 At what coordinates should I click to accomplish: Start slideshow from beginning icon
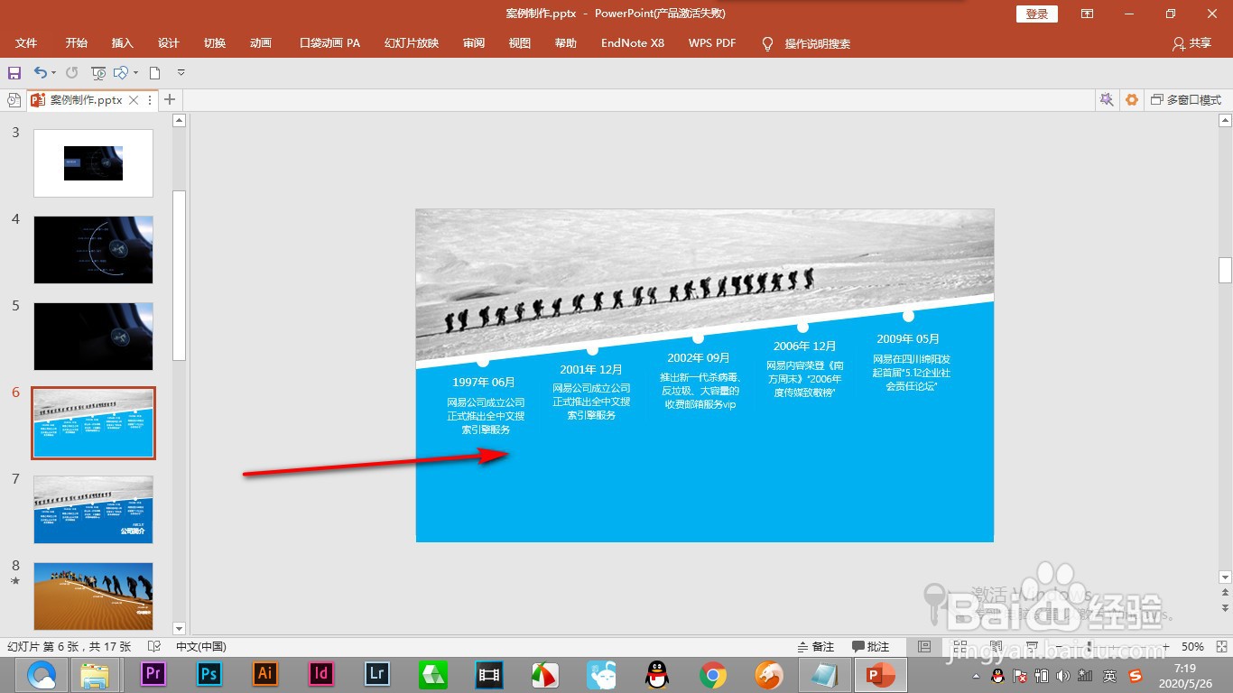[x=98, y=73]
